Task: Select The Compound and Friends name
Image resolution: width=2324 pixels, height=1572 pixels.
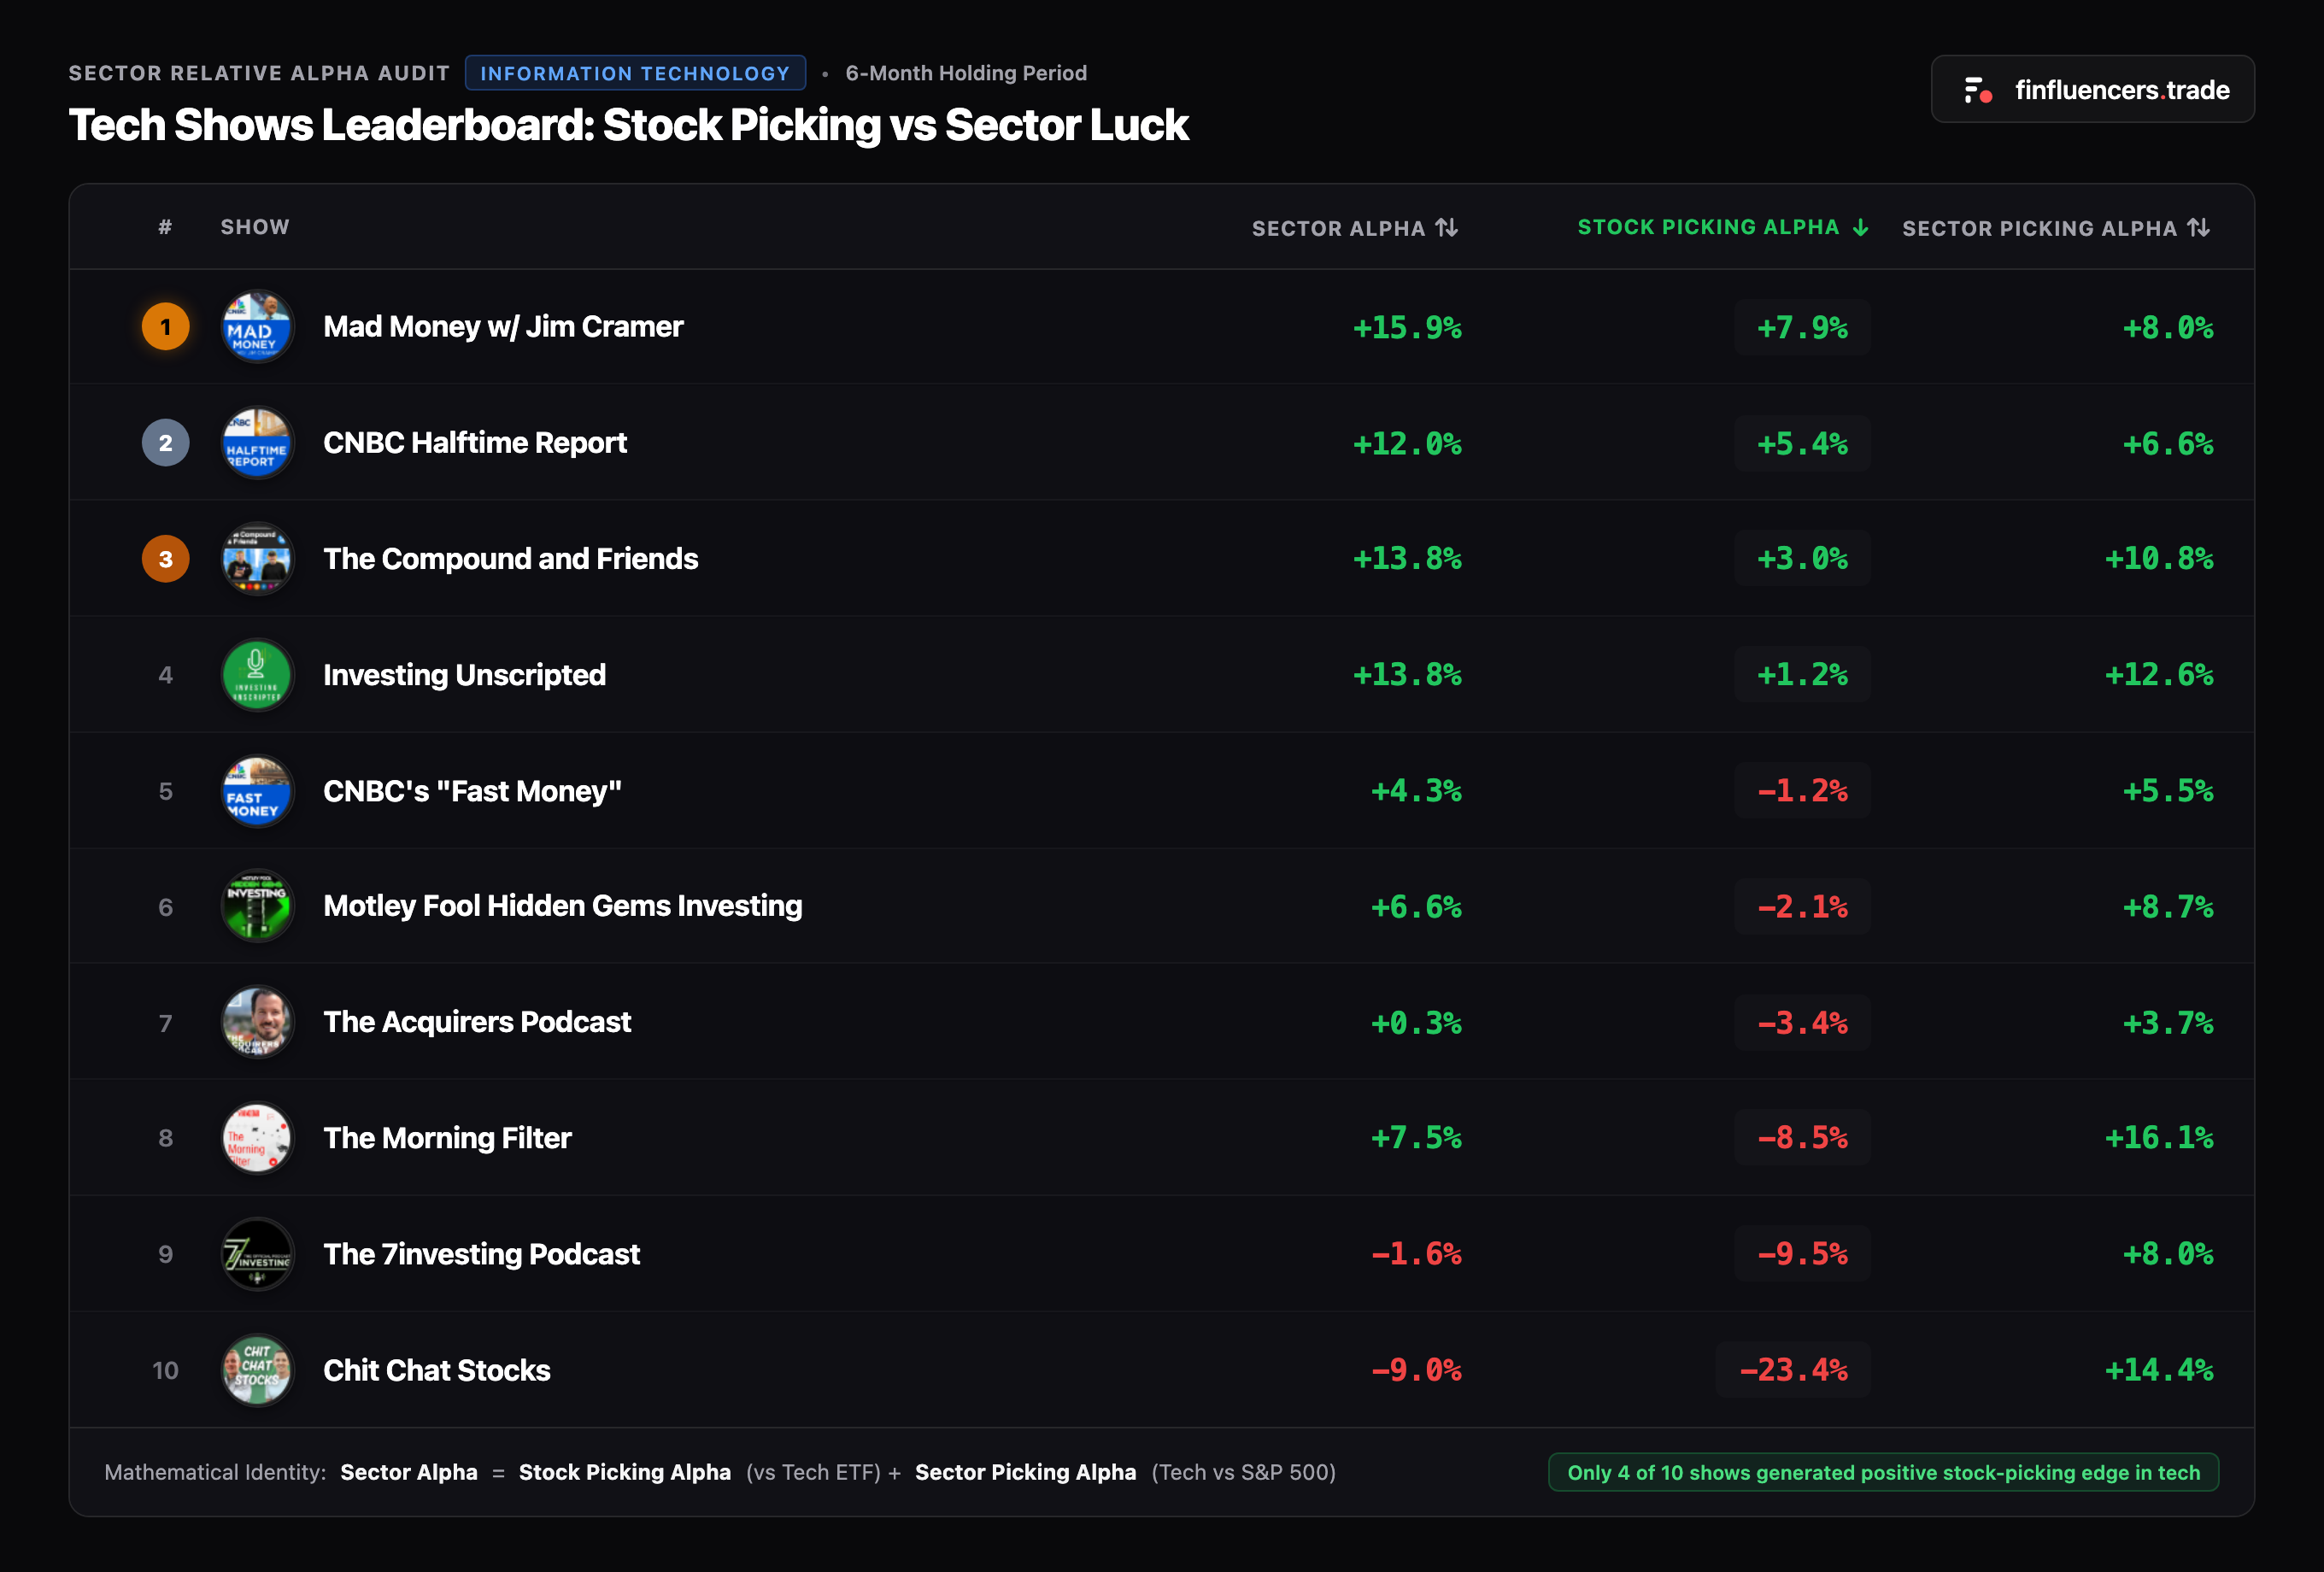Action: tap(511, 559)
